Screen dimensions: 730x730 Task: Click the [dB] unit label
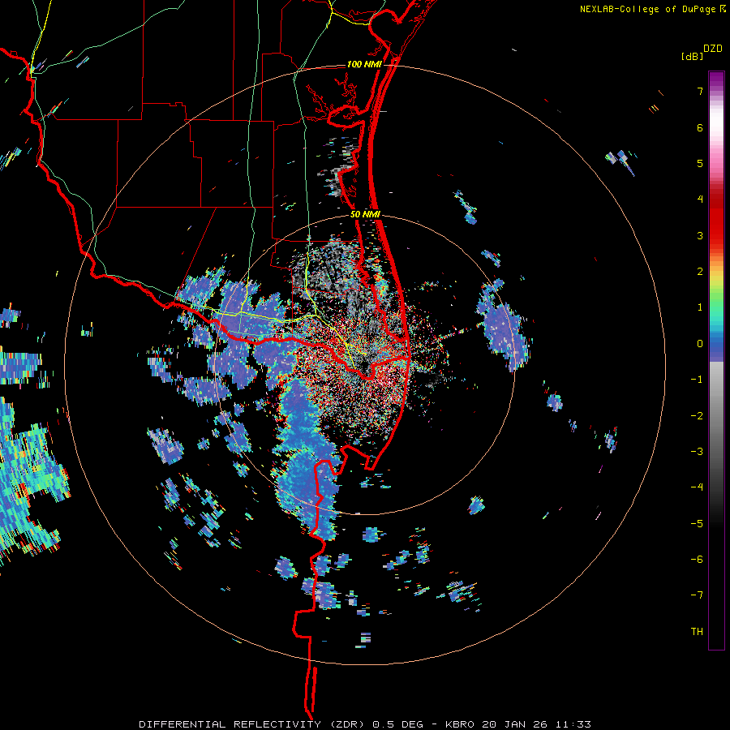click(x=693, y=57)
